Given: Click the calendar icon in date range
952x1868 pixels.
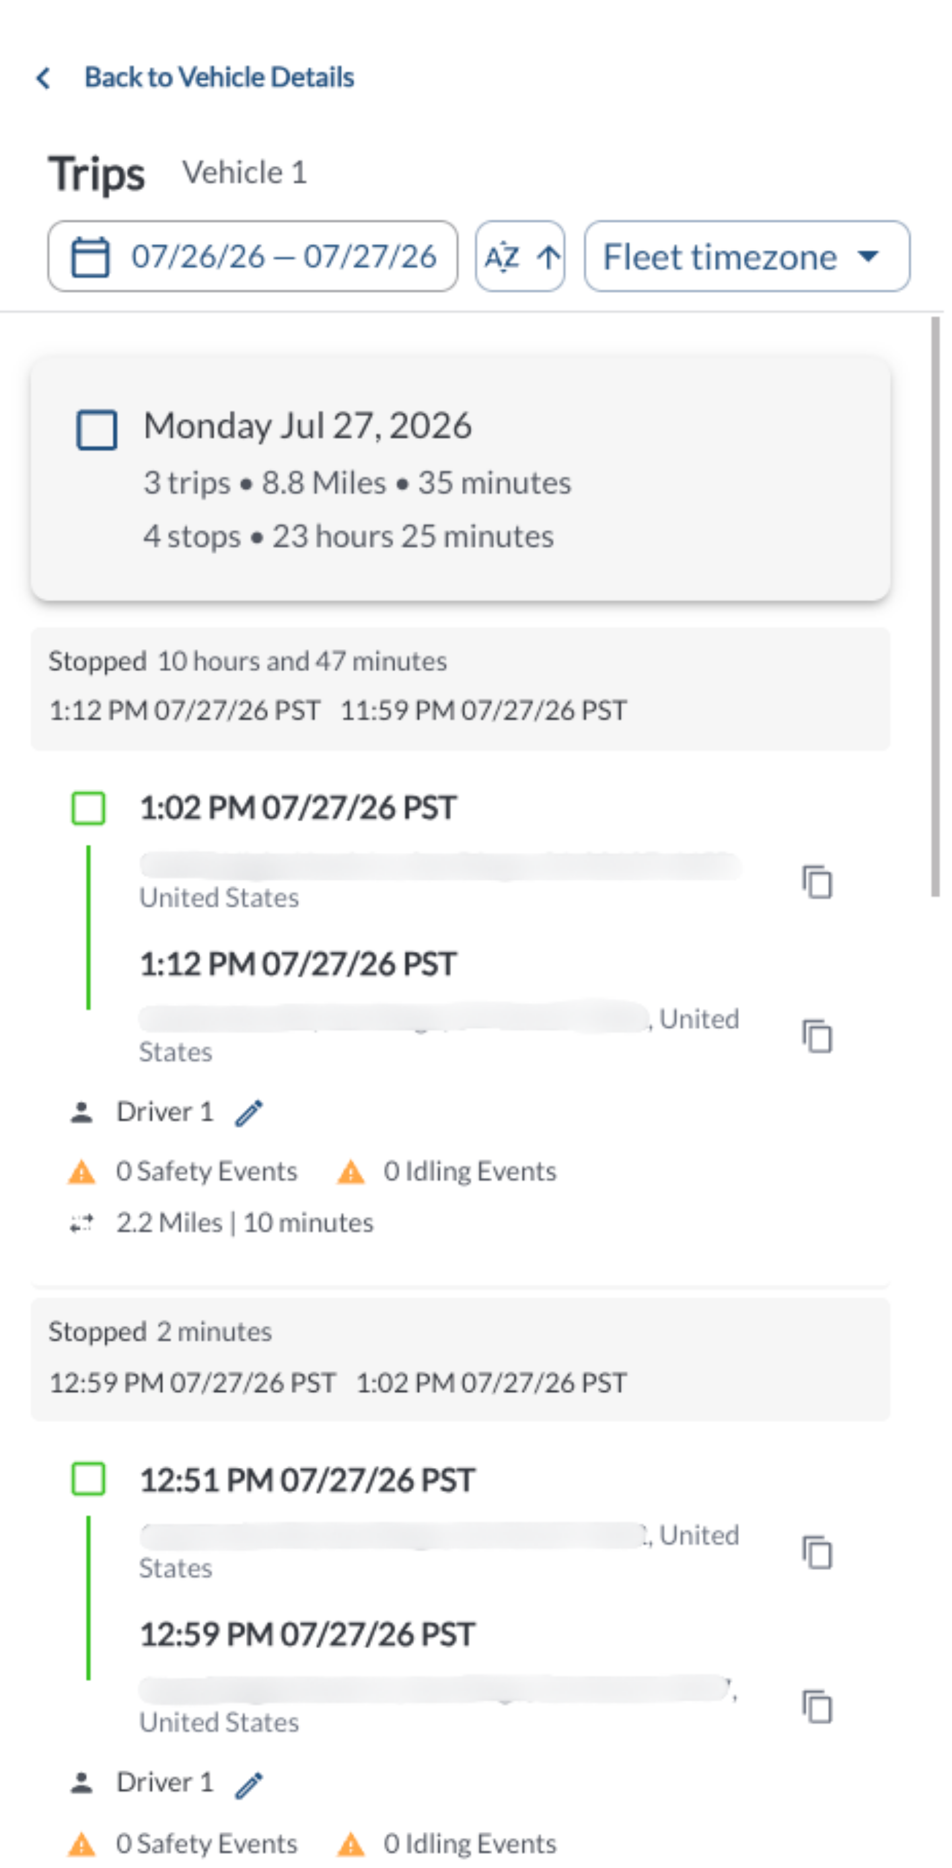Looking at the screenshot, I should 91,257.
